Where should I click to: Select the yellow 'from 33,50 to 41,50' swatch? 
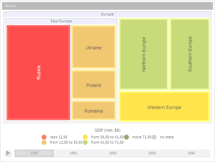(x=85, y=137)
